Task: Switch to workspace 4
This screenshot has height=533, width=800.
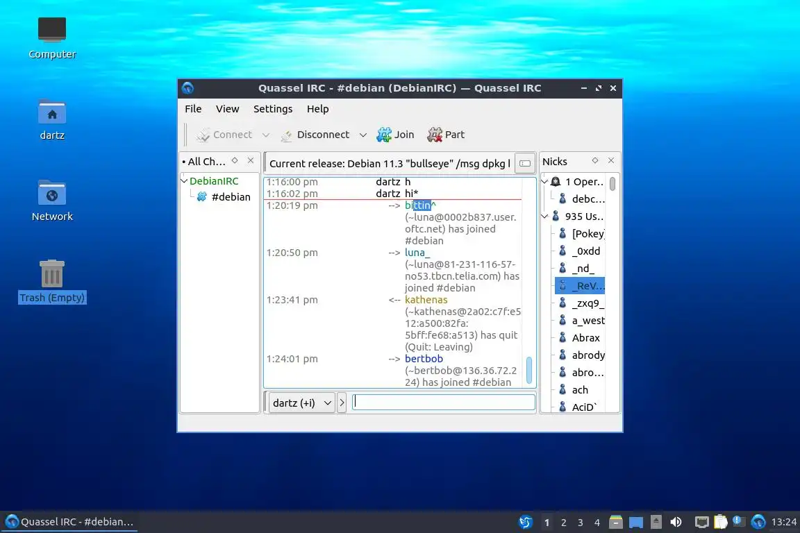Action: click(x=597, y=523)
